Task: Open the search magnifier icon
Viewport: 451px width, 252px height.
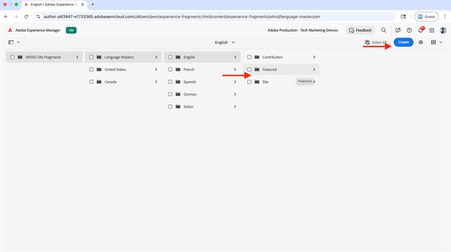Action: tap(384, 30)
